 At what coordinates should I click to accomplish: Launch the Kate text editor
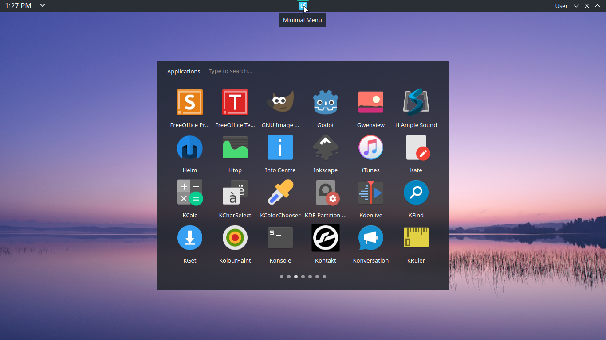point(417,147)
